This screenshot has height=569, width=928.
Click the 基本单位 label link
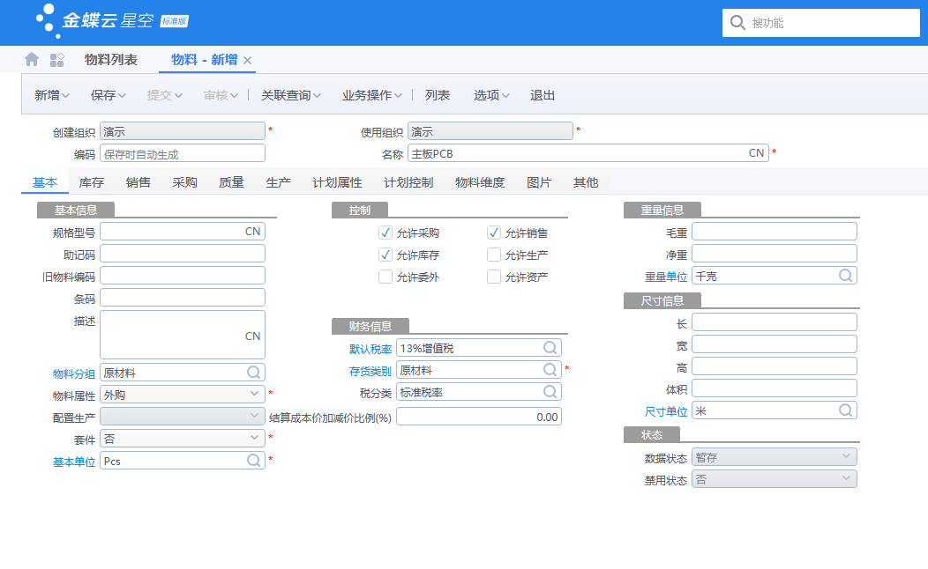(x=74, y=462)
